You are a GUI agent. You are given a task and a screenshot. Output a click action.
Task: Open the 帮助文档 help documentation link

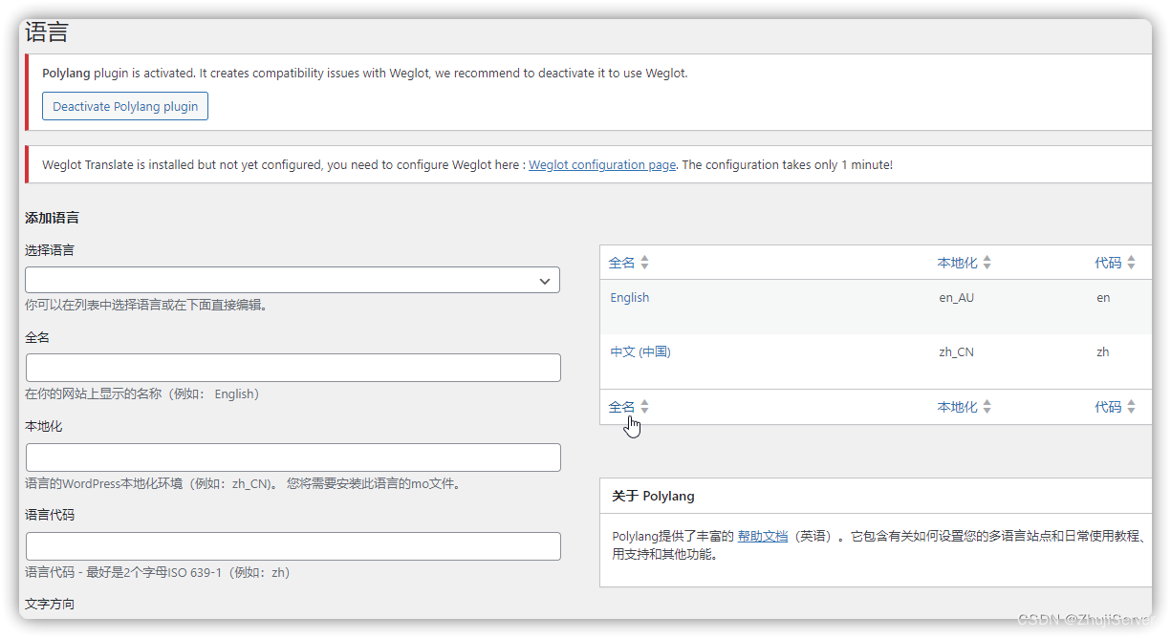point(763,537)
